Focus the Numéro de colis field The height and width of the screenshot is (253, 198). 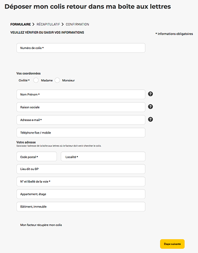[x=81, y=48]
